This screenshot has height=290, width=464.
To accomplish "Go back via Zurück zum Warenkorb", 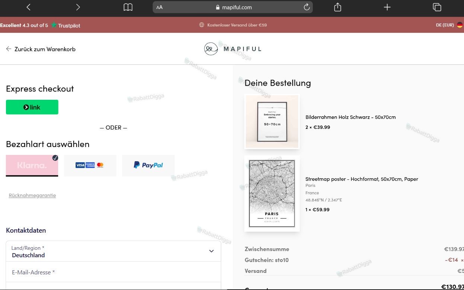I will pyautogui.click(x=41, y=49).
